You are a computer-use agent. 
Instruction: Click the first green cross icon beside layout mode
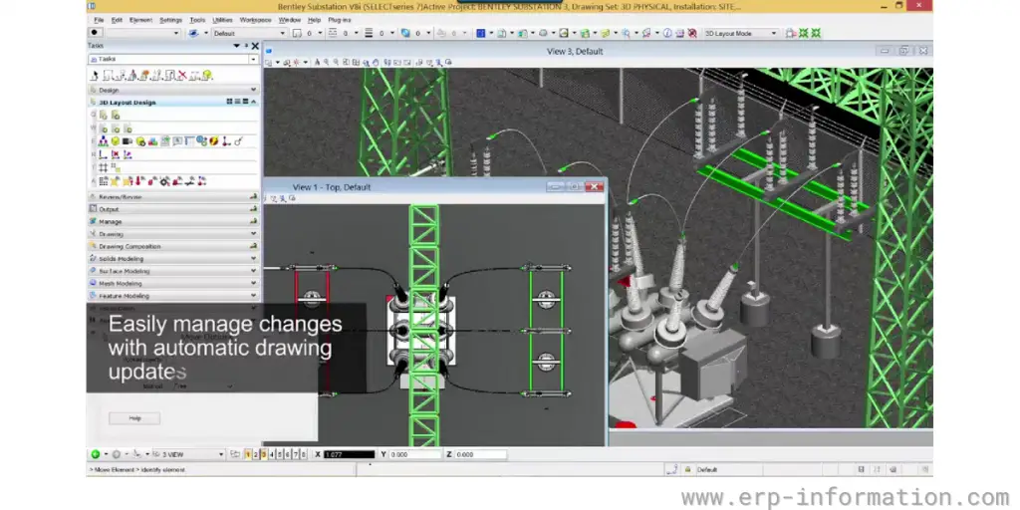804,33
